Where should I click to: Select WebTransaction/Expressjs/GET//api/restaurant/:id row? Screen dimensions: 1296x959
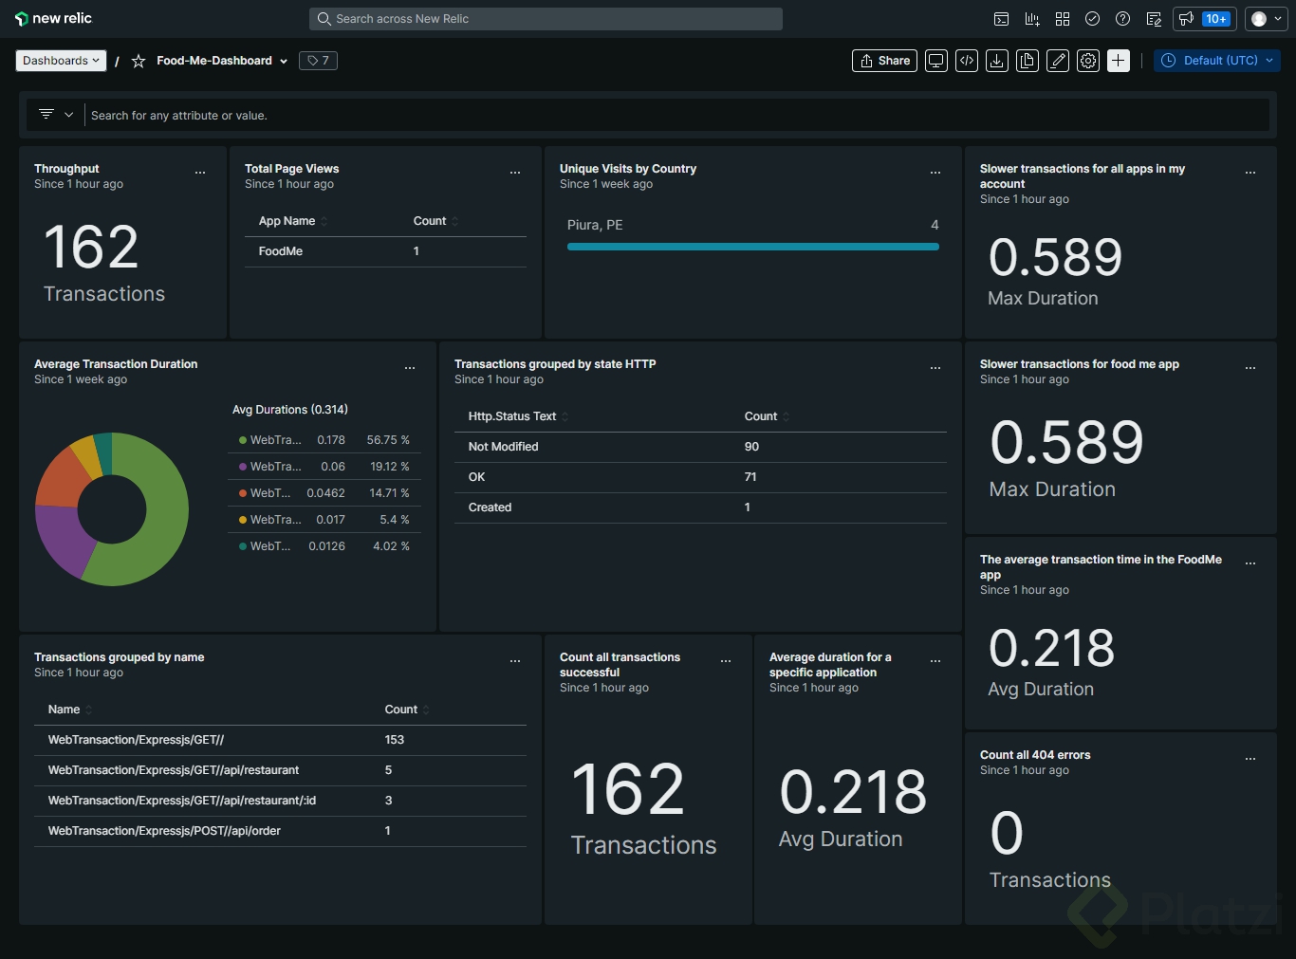tap(280, 801)
